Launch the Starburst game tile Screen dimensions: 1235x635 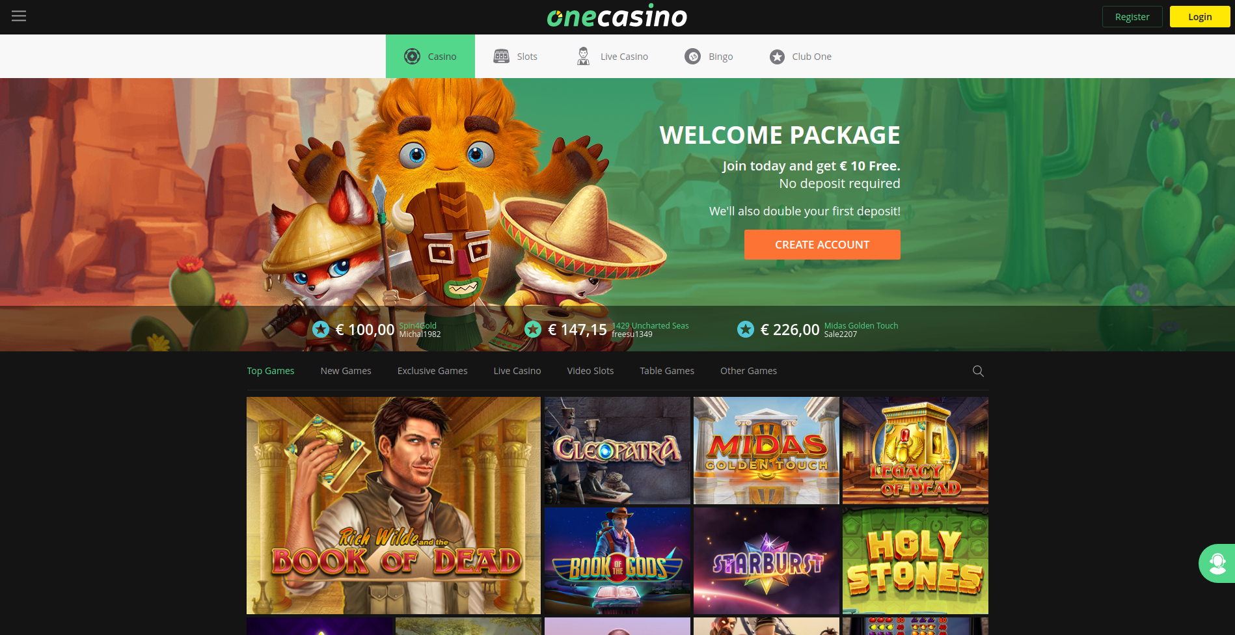coord(767,561)
